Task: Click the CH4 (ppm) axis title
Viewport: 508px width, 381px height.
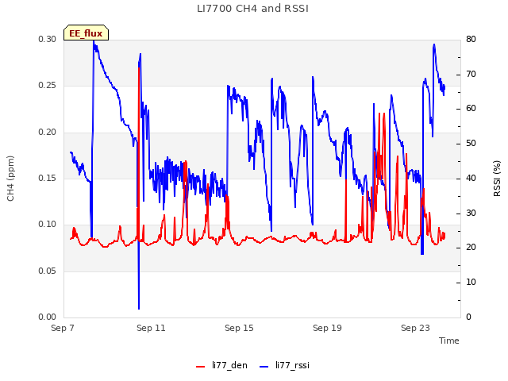Action: click(x=10, y=179)
